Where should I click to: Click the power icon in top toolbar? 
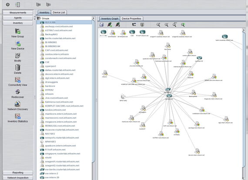tap(7, 4)
